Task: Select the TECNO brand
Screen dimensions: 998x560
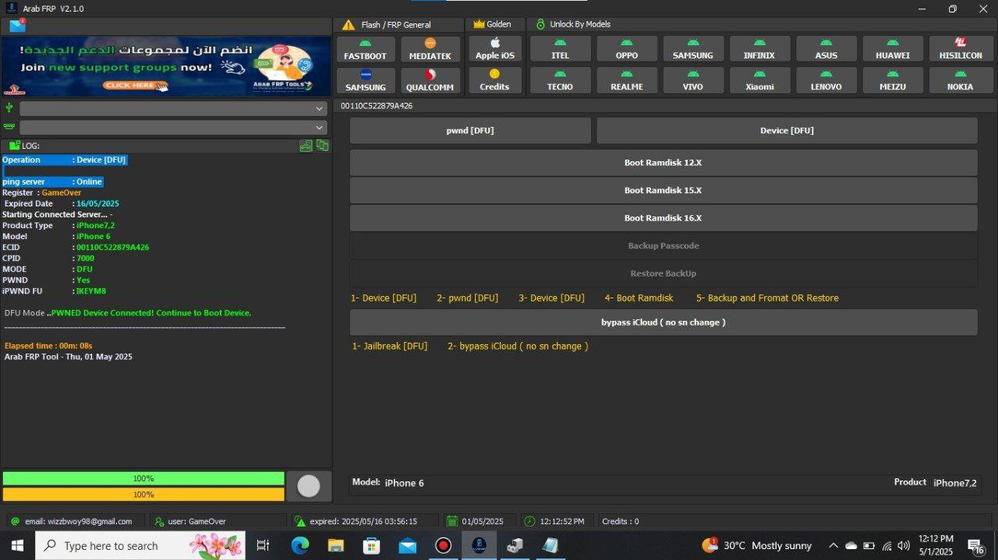Action: [560, 80]
